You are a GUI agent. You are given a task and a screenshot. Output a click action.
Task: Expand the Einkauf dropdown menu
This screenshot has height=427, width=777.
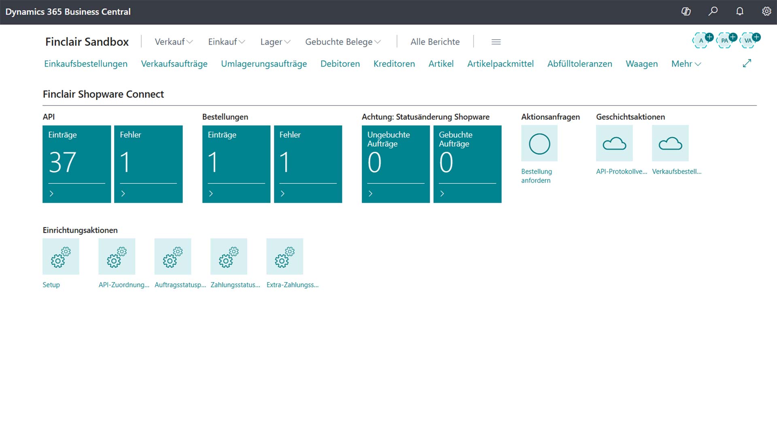click(227, 42)
